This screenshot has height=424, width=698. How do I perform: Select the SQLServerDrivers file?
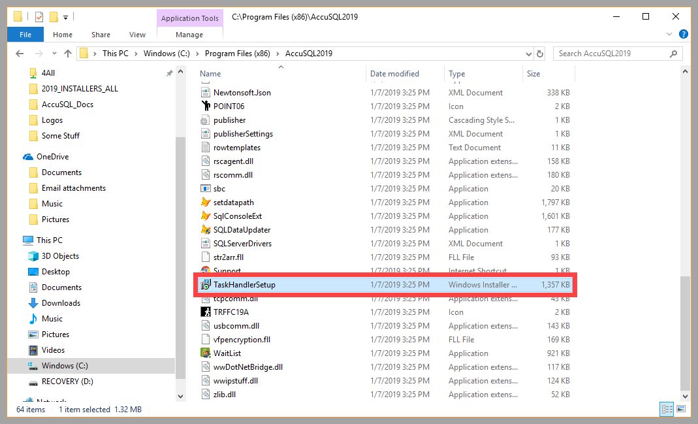[x=242, y=244]
